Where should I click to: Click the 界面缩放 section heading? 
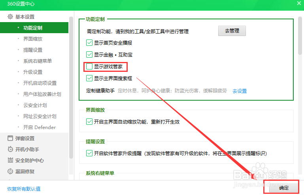tap(95, 110)
